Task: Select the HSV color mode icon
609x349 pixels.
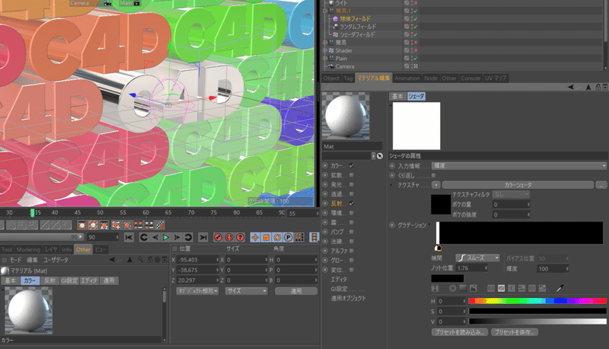Action: click(x=502, y=288)
